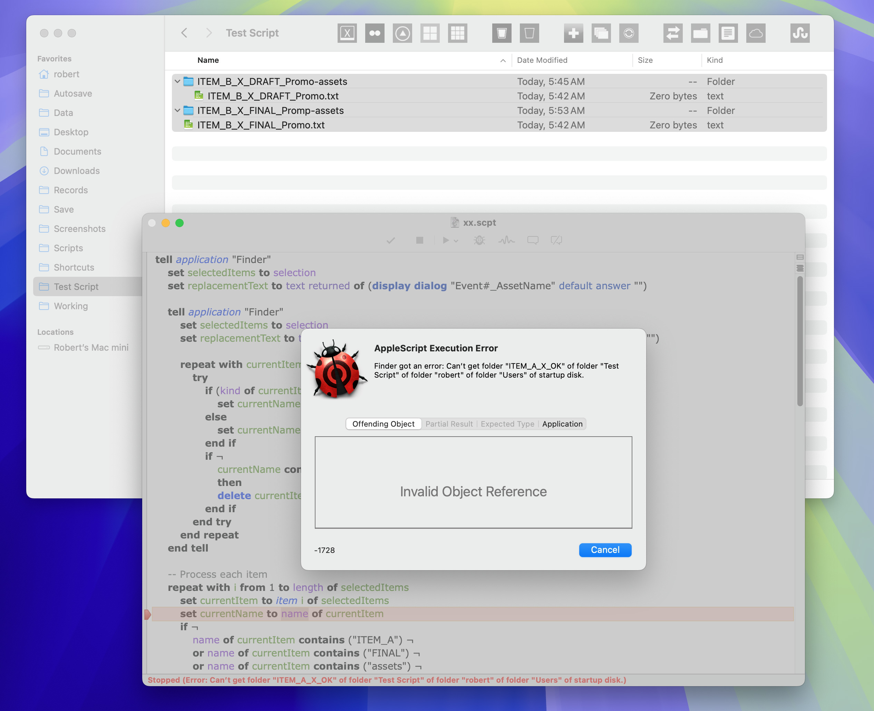Click the cloud icon in Finder toolbar

coord(756,33)
